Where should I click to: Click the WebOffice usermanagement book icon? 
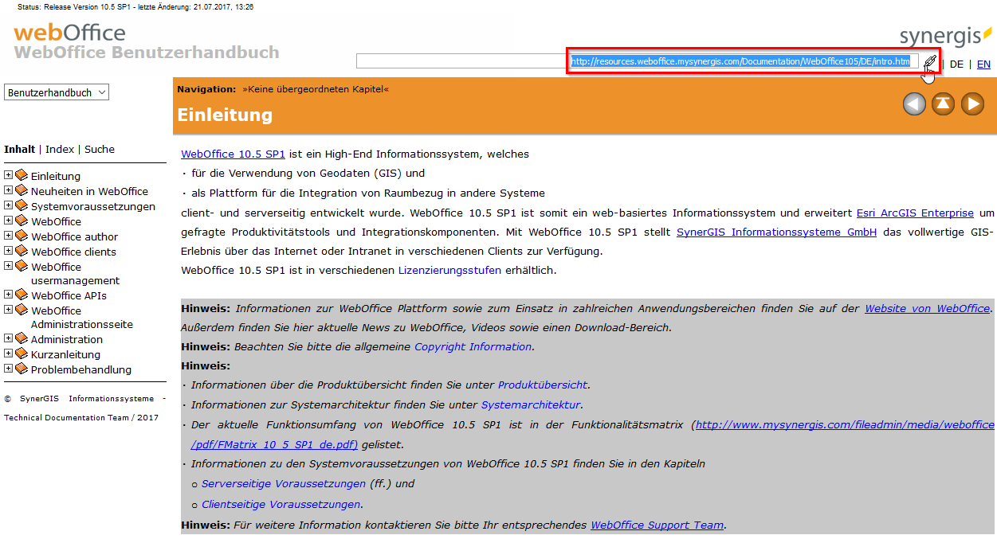pos(21,267)
